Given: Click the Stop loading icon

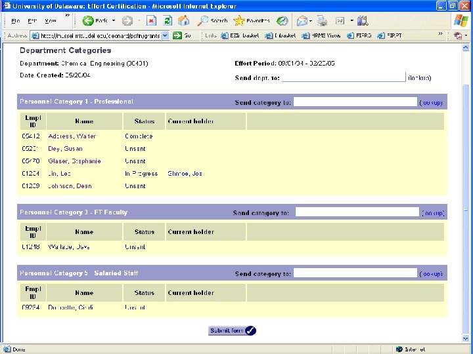Looking at the screenshot, I should pyautogui.click(x=151, y=20).
